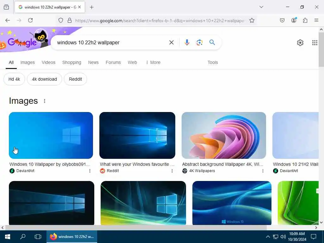Image resolution: width=324 pixels, height=243 pixels.
Task: Click What were your Windows favourite title
Action: coord(137,164)
